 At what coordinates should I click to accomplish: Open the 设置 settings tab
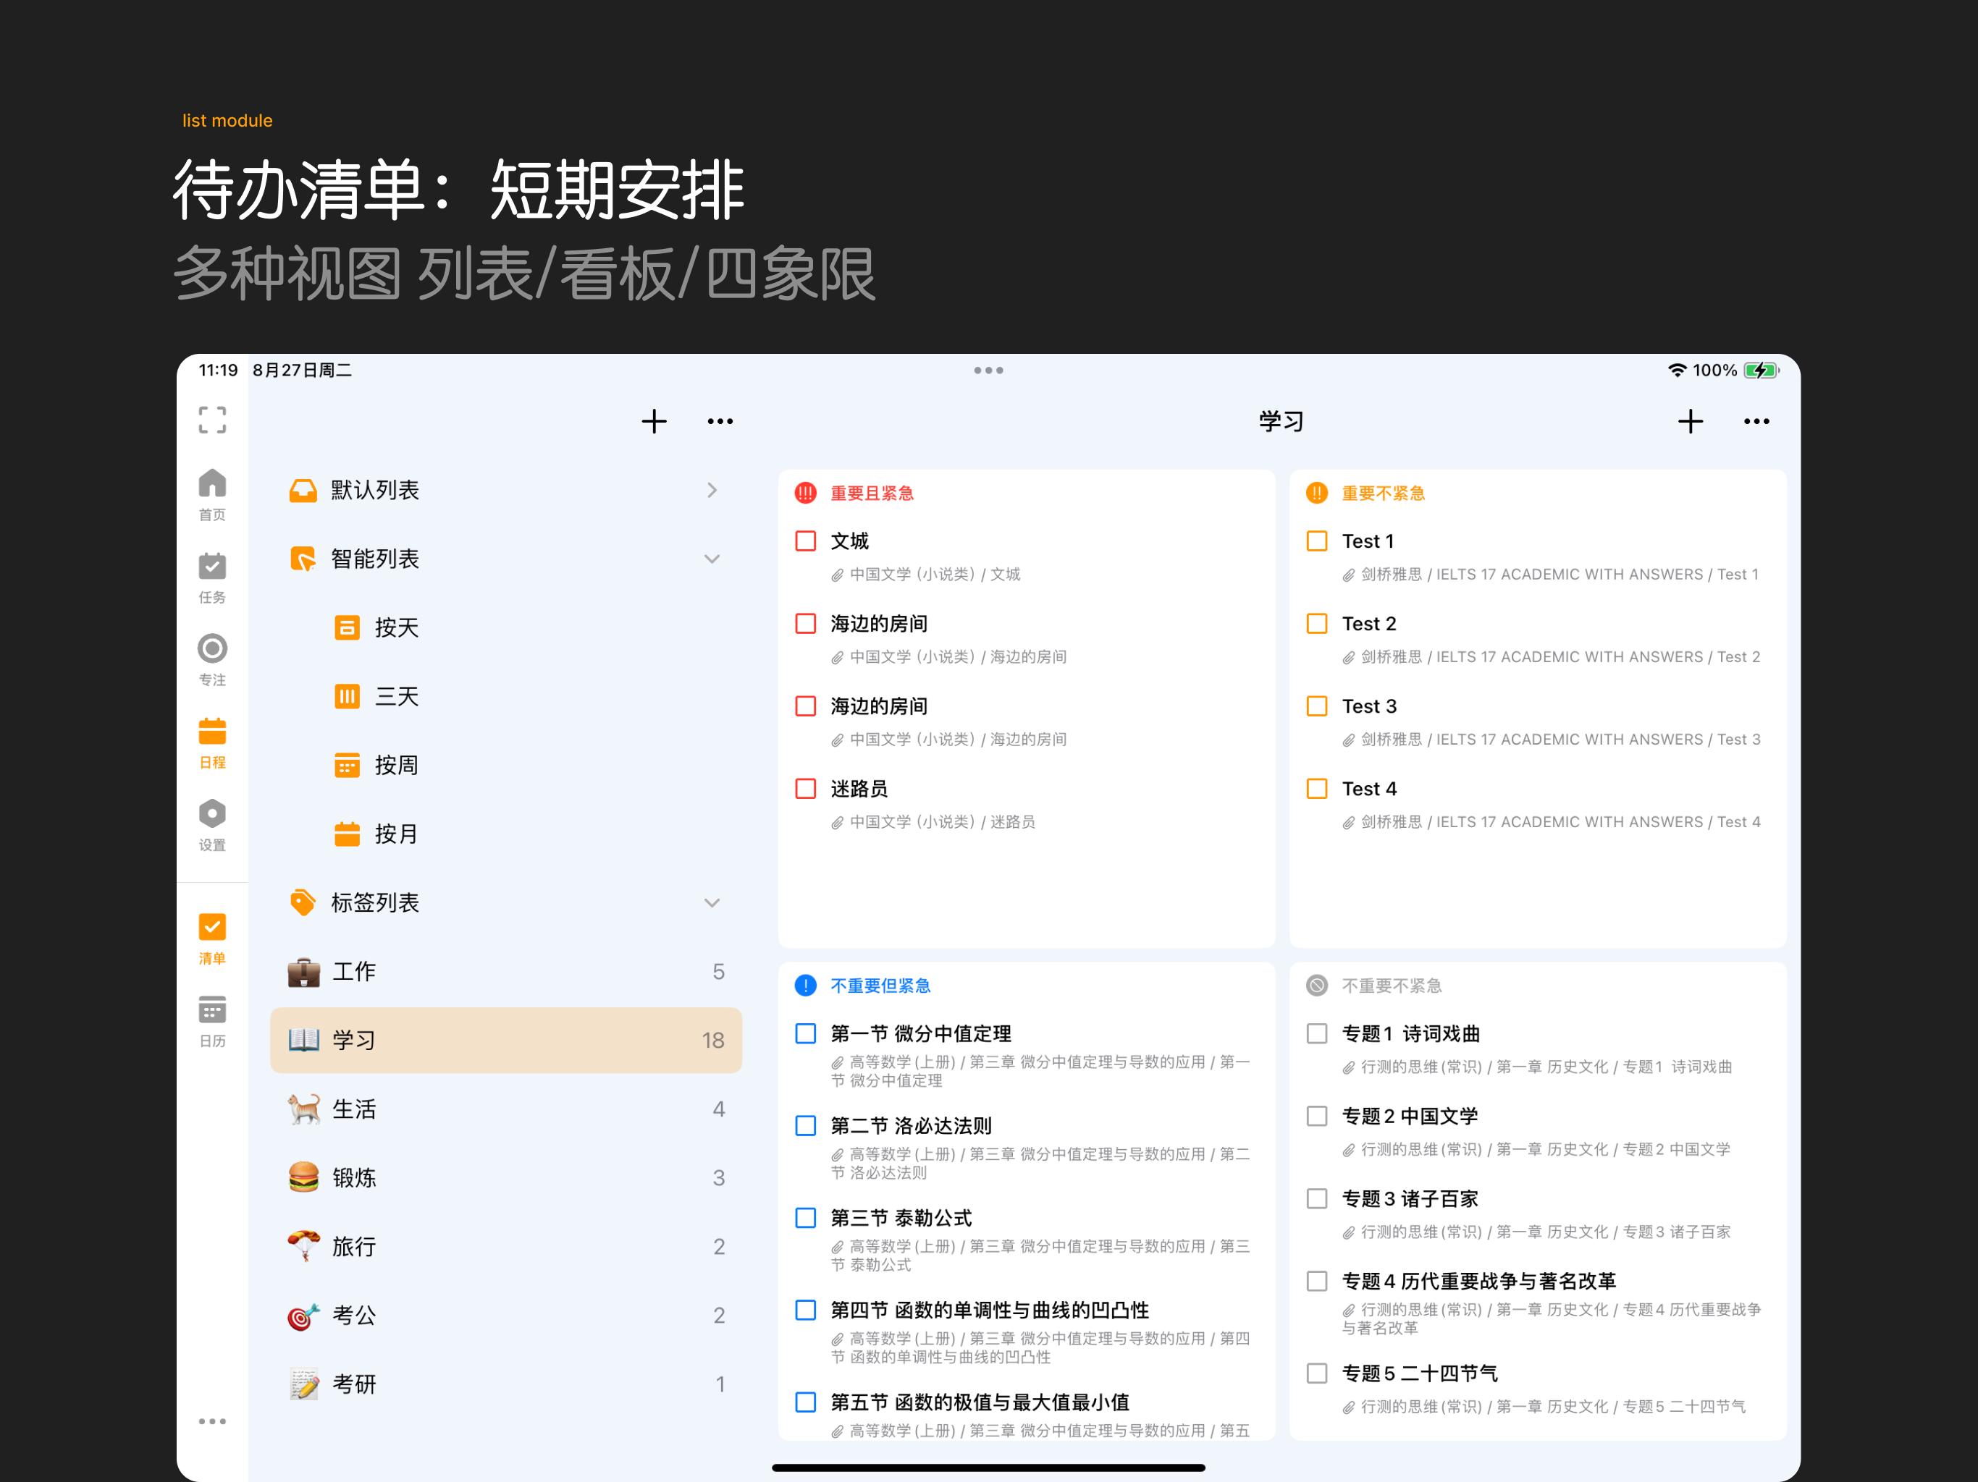[212, 825]
